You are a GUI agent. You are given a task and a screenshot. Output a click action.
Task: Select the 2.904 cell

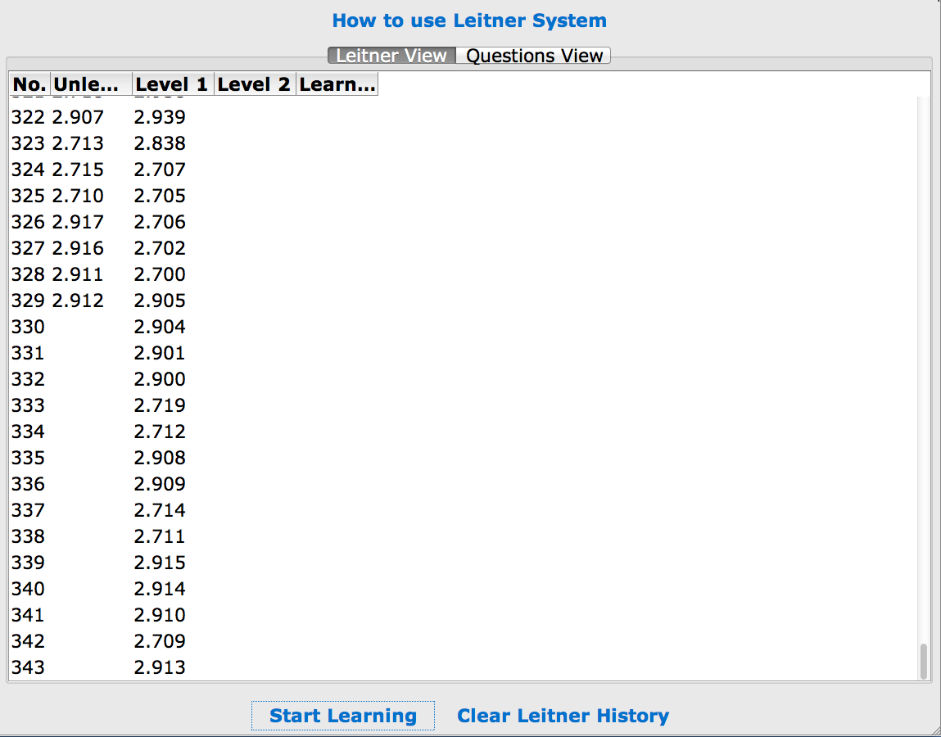click(160, 327)
